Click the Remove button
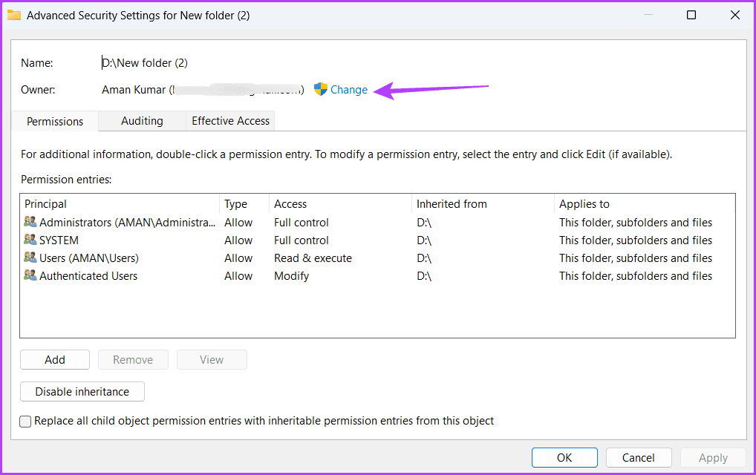Screen dimensions: 756x475 click(133, 360)
